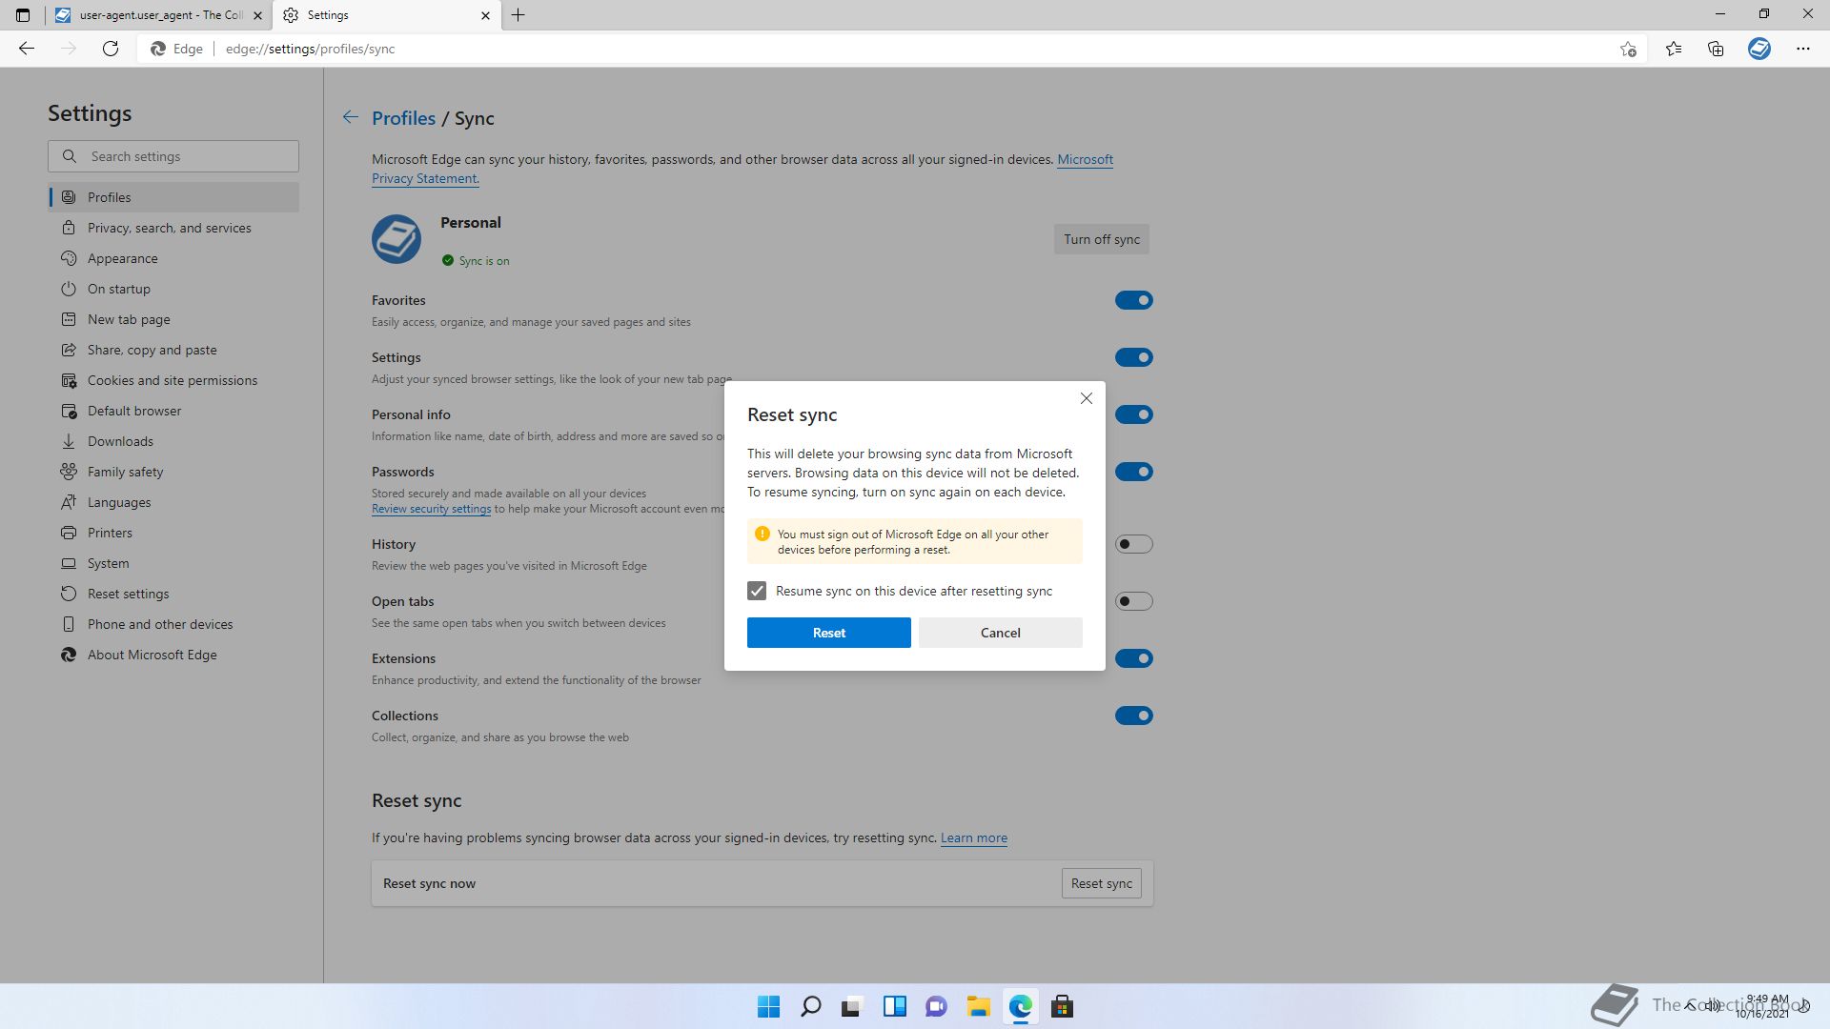Open Chat app in taskbar

(936, 1006)
